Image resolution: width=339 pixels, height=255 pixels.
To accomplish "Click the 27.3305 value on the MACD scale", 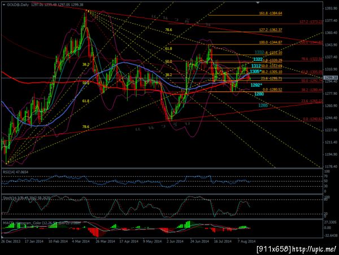I will (x=331, y=222).
